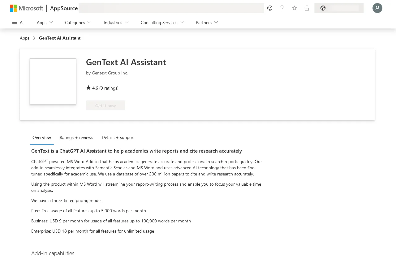The height and width of the screenshot is (257, 396).
Task: Click the 'GenText is a ChatGPT AI Assistant' heading
Action: 136,151
